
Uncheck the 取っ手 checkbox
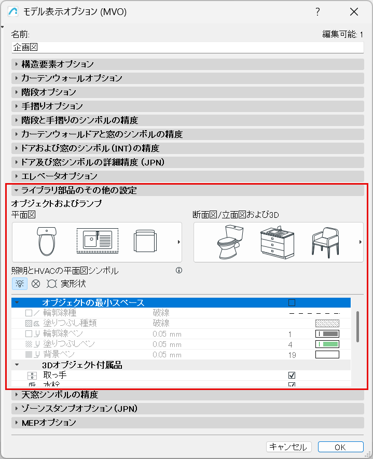pyautogui.click(x=292, y=375)
